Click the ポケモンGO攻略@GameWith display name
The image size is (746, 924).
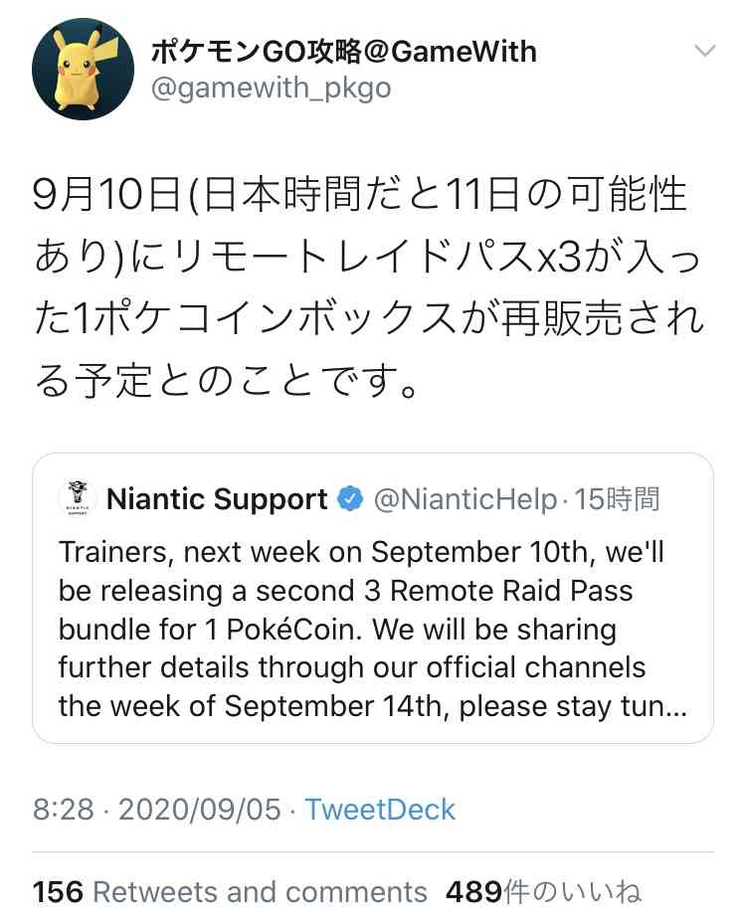[343, 50]
